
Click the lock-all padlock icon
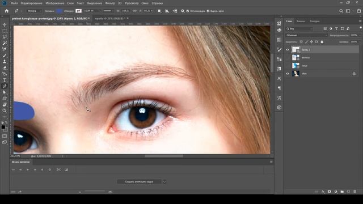click(322, 42)
